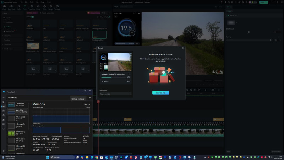This screenshot has width=284, height=160.
Task: Open Services icon in Task Manager sidebar
Action: click(x=4, y=129)
